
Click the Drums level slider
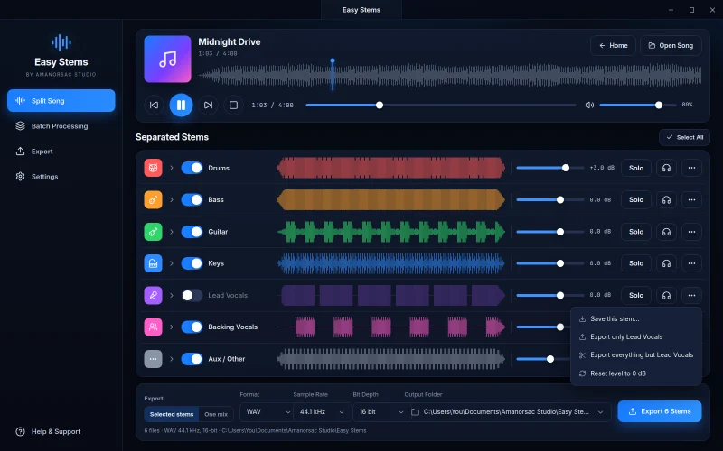click(x=549, y=168)
